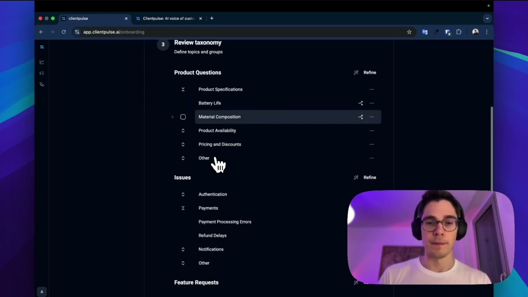Click the branch icon on Material Composition row
The height and width of the screenshot is (297, 528).
361,117
